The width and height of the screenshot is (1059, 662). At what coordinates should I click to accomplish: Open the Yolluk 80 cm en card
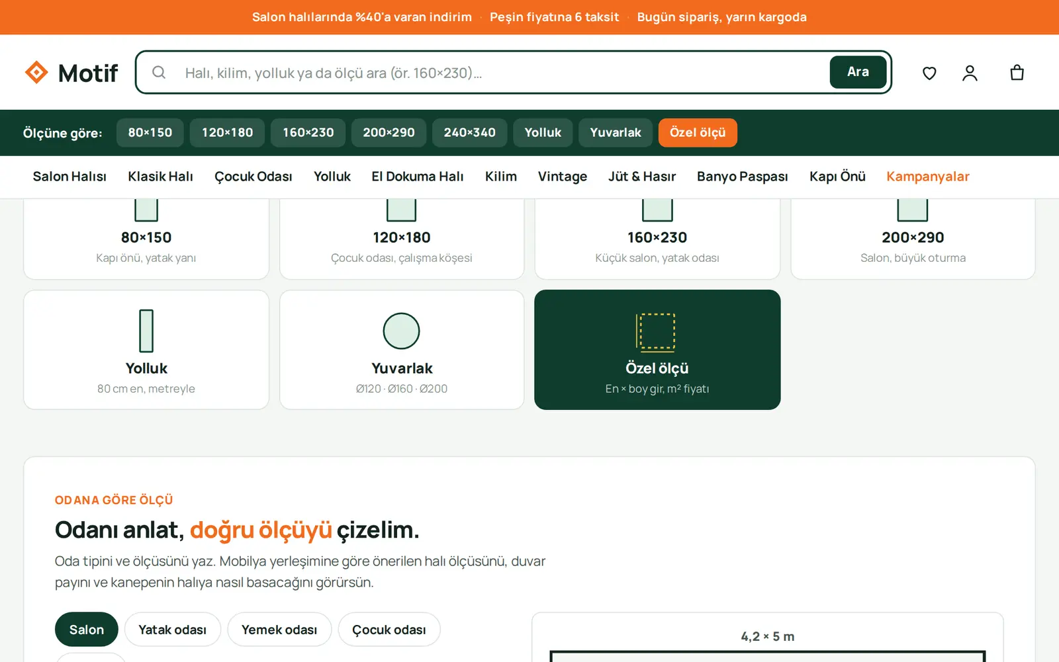tap(146, 350)
